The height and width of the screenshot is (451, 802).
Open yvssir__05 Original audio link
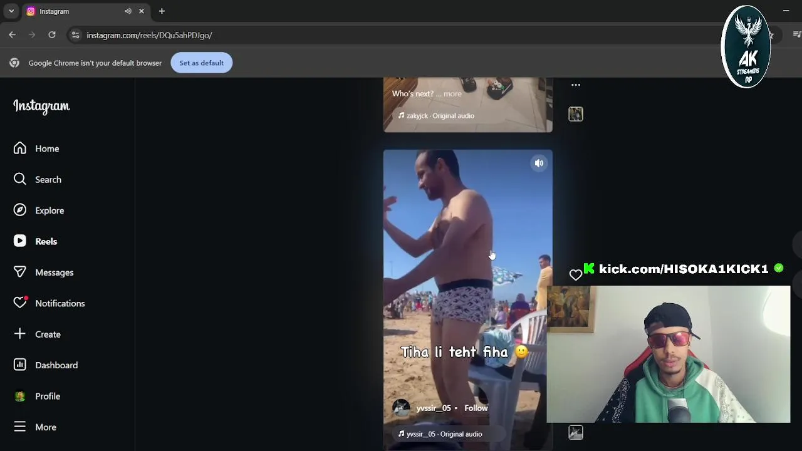click(x=444, y=434)
